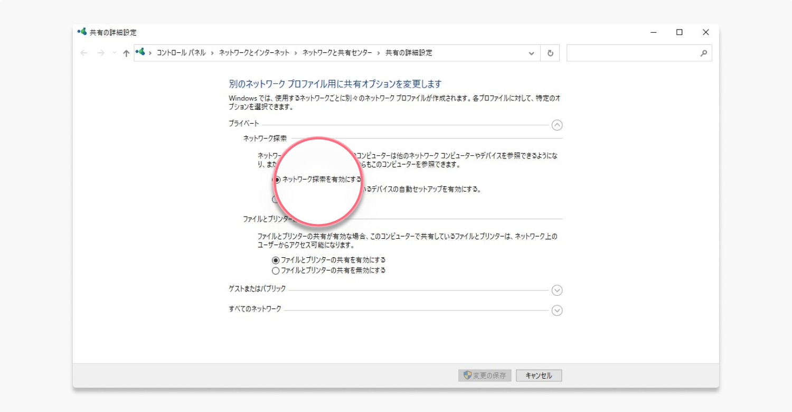Maximize the 共有の詳細設定 window
The image size is (792, 412).
click(x=680, y=32)
